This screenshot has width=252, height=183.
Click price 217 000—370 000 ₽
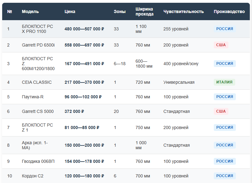coord(84,82)
